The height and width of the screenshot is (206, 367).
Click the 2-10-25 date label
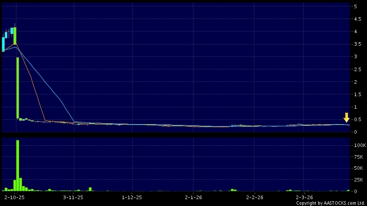pos(12,197)
